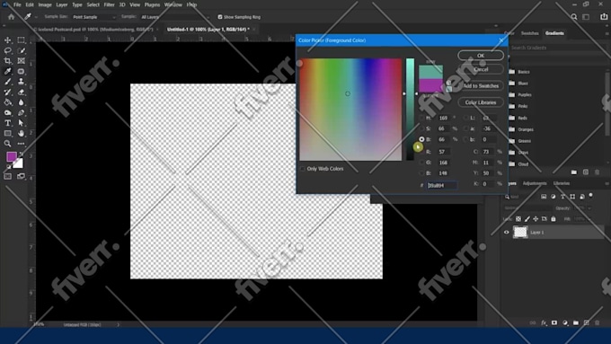Add layer style fx icon
This screenshot has height=344, width=611.
544,322
